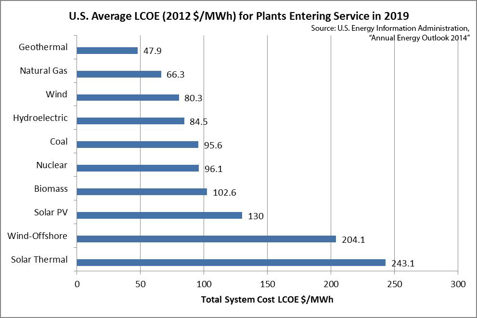Screen dimensions: 477x318
Task: Click the Geothermal bar in the chart
Action: (x=107, y=51)
